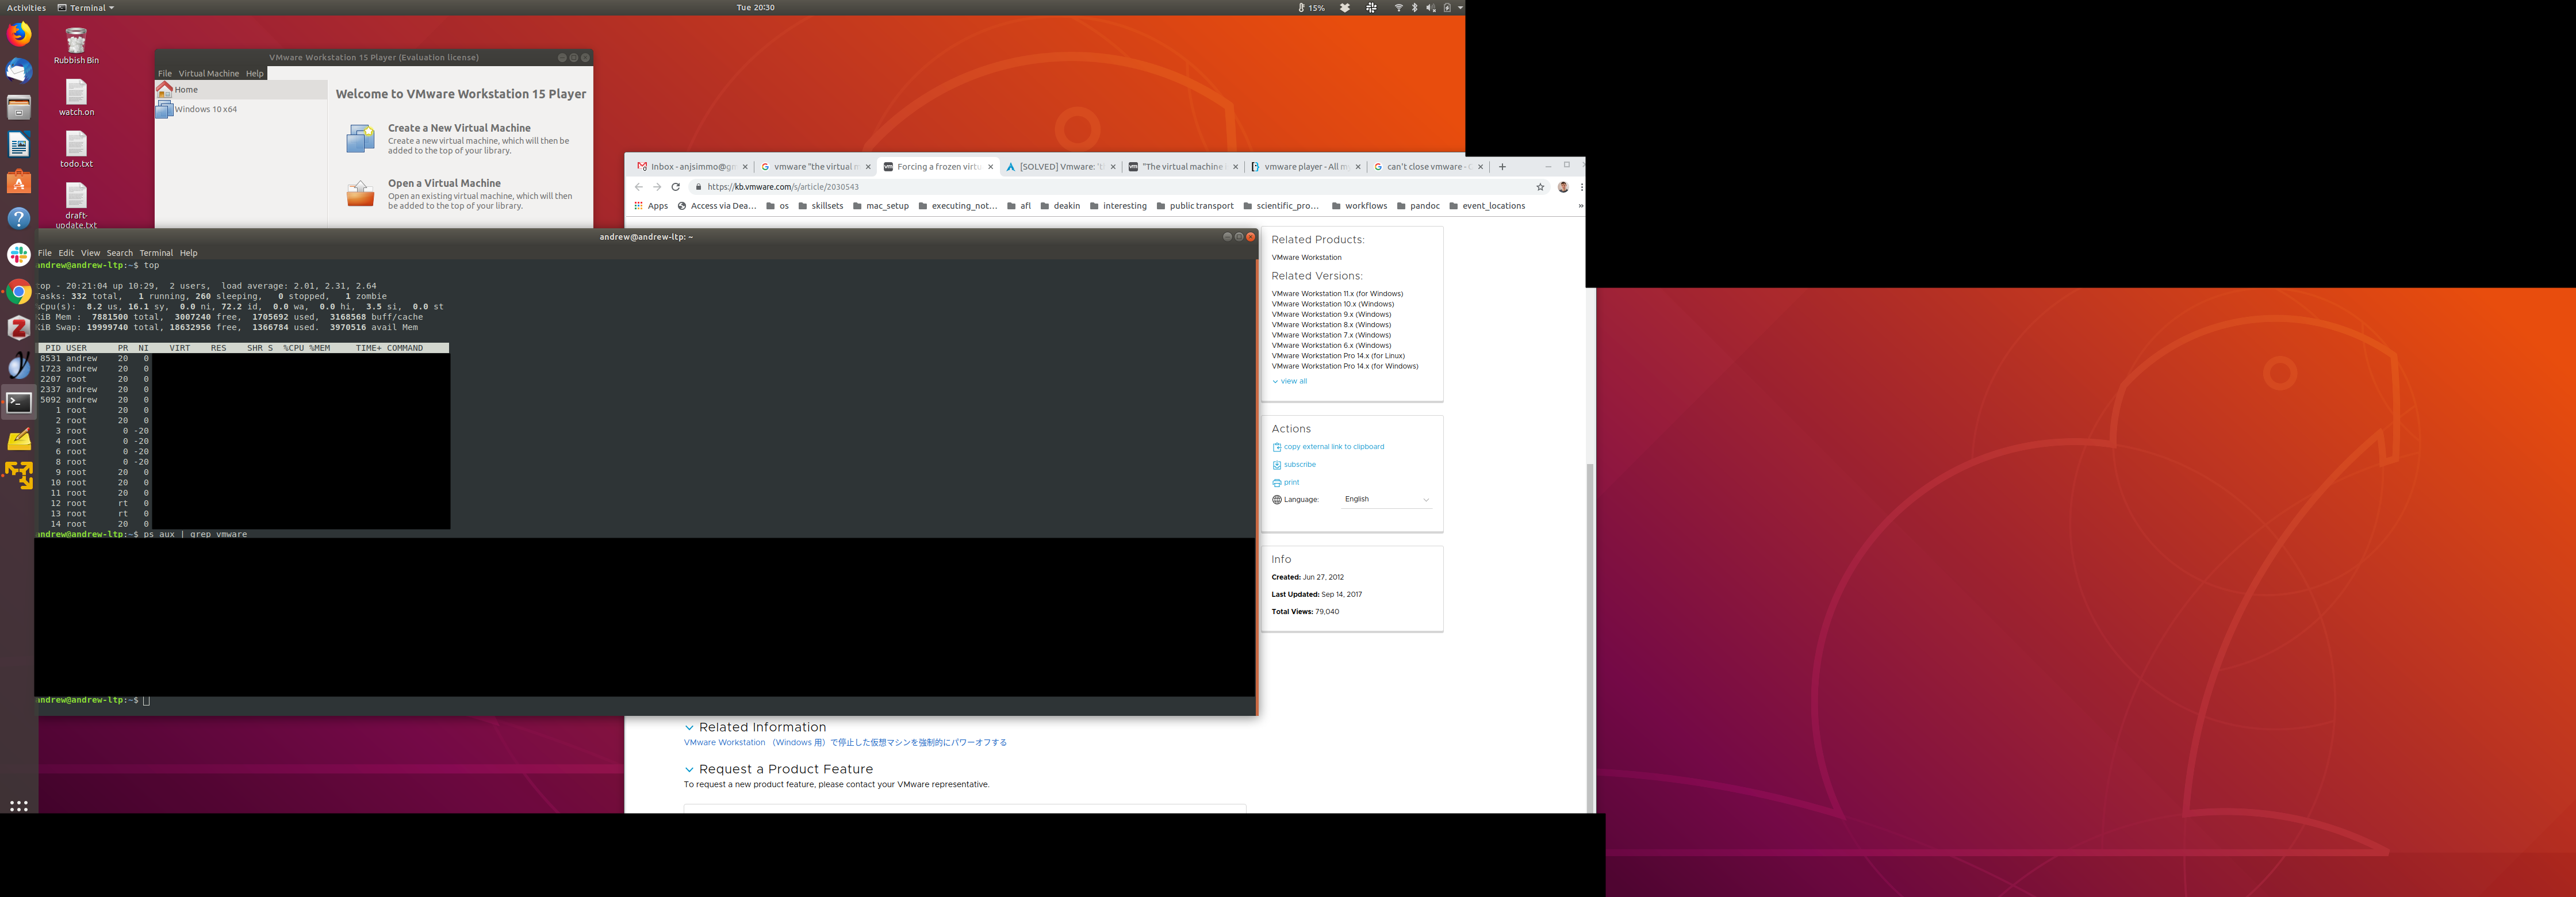The image size is (2576, 897).
Task: Open the Language dropdown set to English
Action: 1386,499
